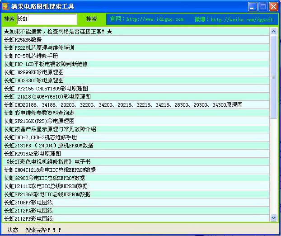
Task: Select 长虹液晶产品显示原理与常见故障介绍
Action: tap(136, 129)
